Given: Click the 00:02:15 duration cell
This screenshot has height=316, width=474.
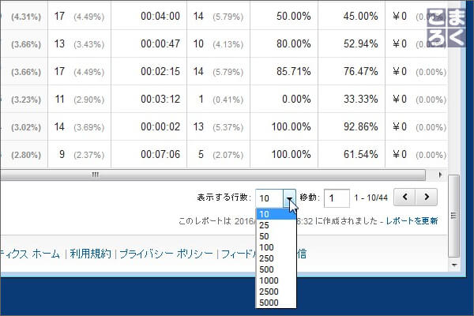Looking at the screenshot, I should pos(160,72).
